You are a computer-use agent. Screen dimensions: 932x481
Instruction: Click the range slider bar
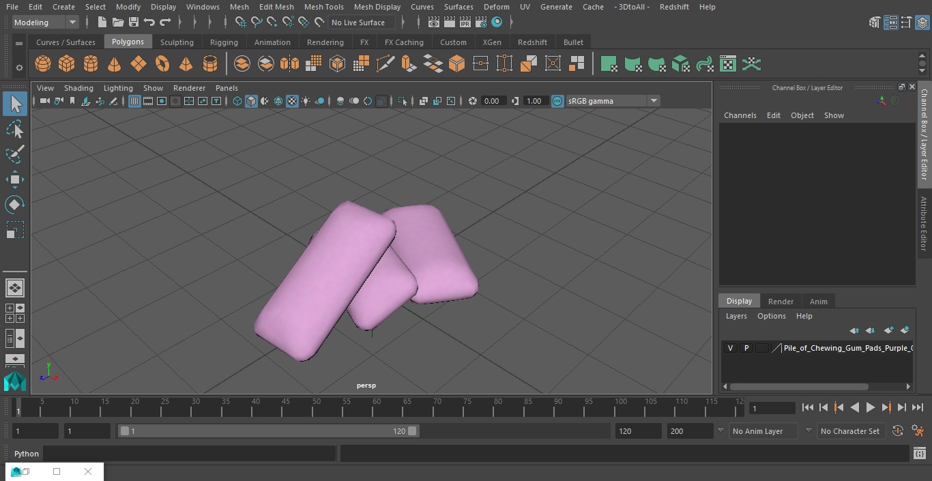269,431
